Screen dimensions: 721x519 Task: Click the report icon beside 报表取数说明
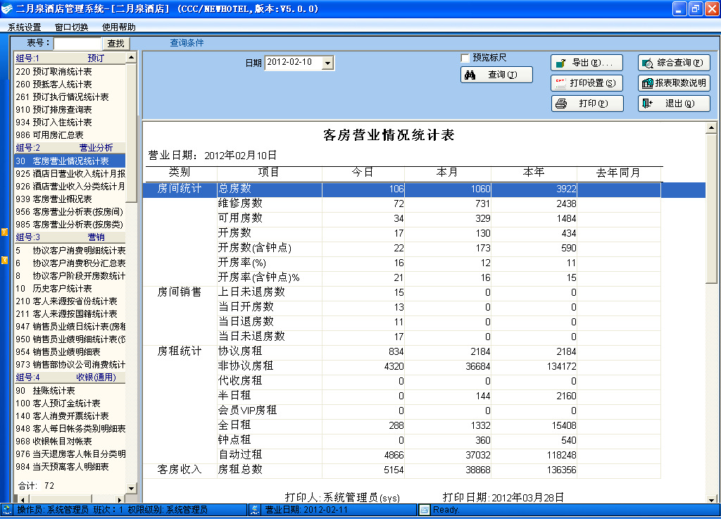[648, 83]
